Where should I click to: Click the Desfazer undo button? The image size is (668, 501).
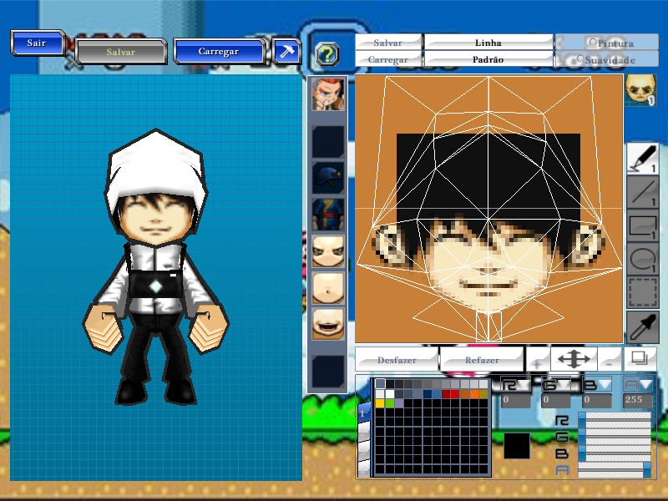(x=397, y=360)
